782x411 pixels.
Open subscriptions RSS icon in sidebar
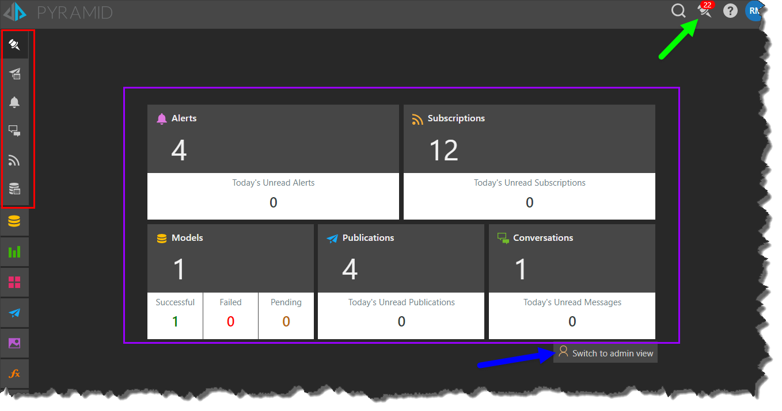pyautogui.click(x=15, y=160)
